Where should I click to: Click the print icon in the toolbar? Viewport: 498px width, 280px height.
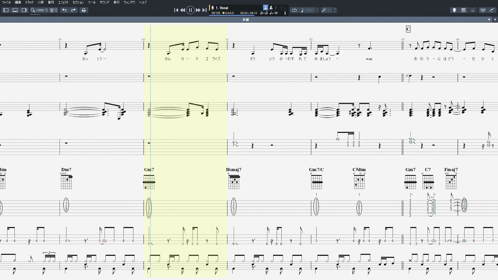pos(83,10)
